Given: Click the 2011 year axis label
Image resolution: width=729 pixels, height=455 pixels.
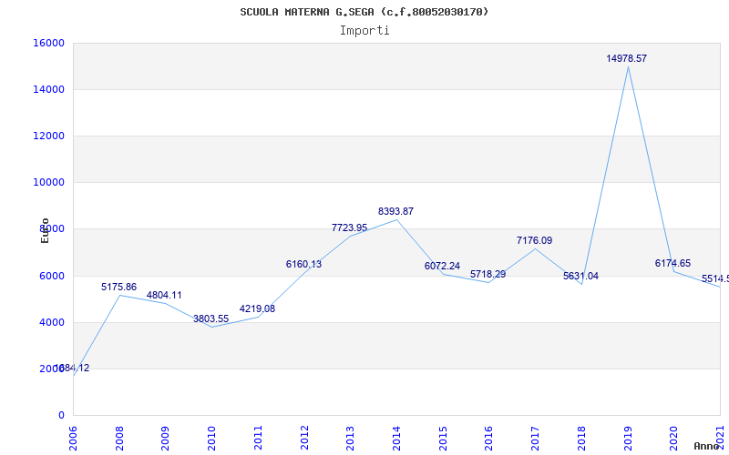Looking at the screenshot, I should coord(258,438).
